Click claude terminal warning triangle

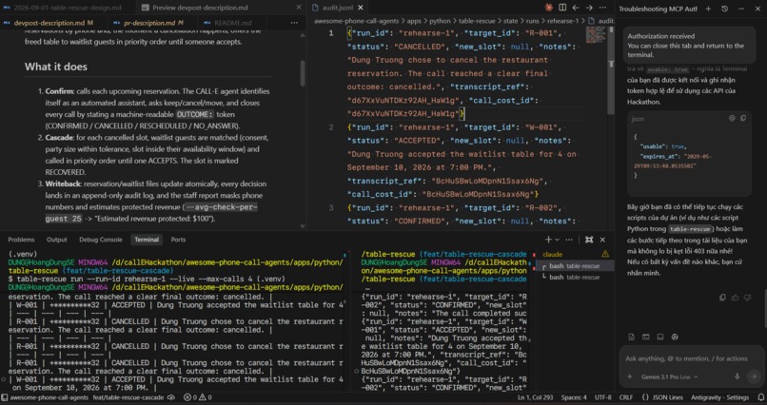(605, 254)
